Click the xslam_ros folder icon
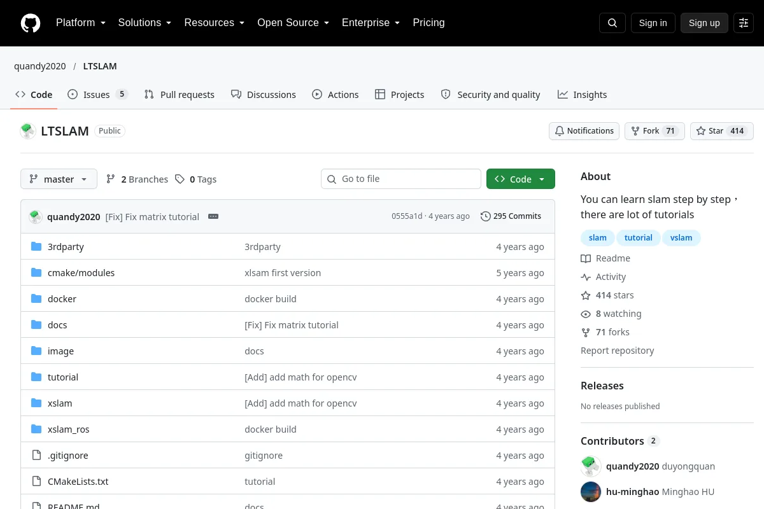 click(x=36, y=429)
